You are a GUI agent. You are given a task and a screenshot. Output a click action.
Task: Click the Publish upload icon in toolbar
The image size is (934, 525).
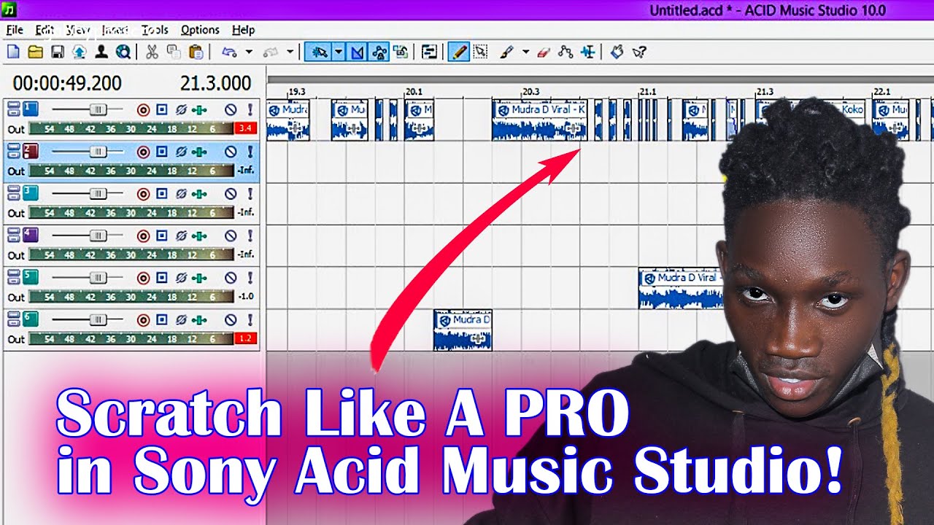click(79, 52)
